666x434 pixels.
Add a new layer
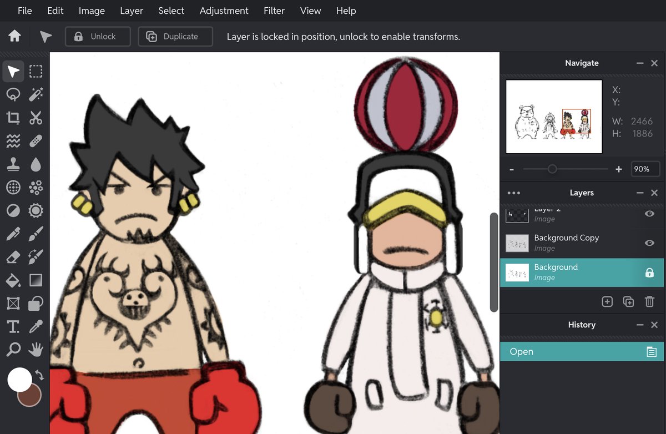click(x=607, y=302)
